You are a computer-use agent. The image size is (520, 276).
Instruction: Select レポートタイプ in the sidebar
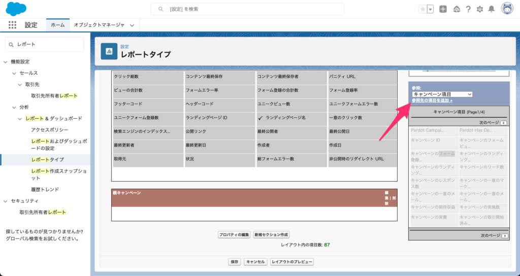pyautogui.click(x=47, y=160)
